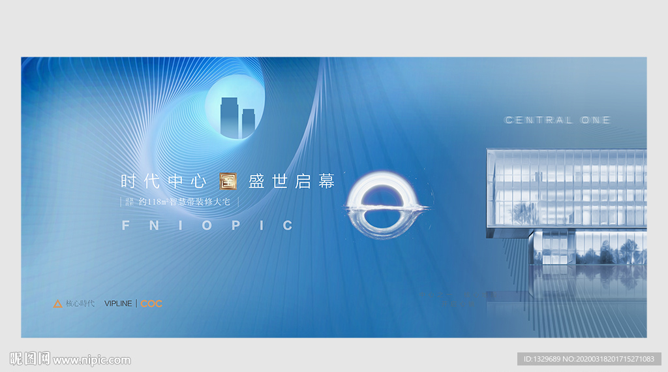The height and width of the screenshot is (372, 668).
Task: Click the twin towers silhouette in the circle
Action: pyautogui.click(x=237, y=117)
